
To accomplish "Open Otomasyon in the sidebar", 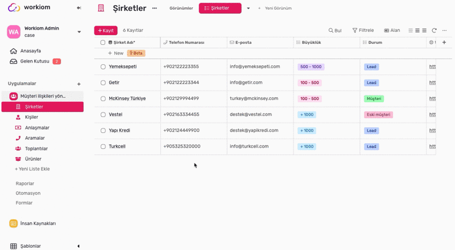I will click(28, 193).
